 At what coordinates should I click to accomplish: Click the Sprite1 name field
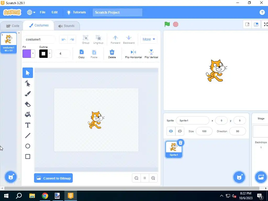pyautogui.click(x=192, y=120)
